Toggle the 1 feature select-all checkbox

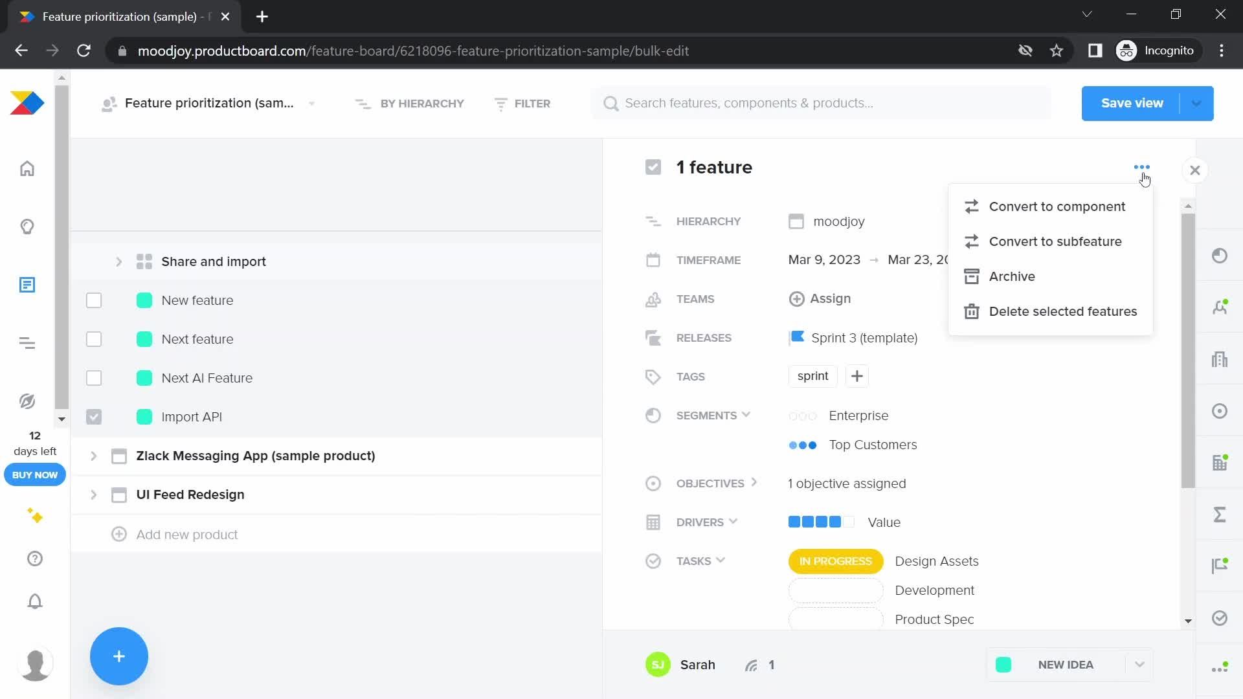pyautogui.click(x=653, y=168)
